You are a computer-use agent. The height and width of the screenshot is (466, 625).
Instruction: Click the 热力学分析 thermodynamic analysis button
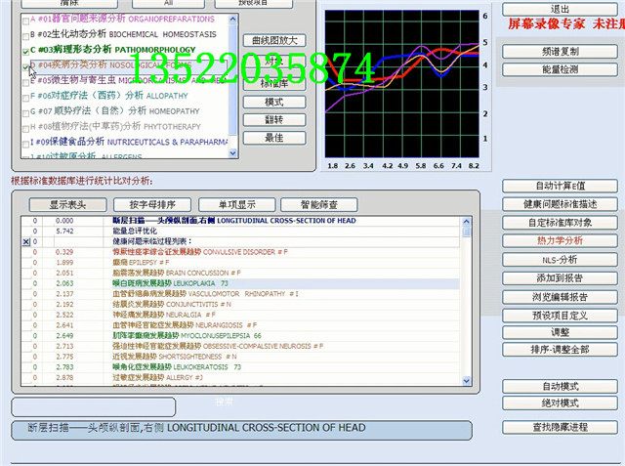(x=560, y=240)
